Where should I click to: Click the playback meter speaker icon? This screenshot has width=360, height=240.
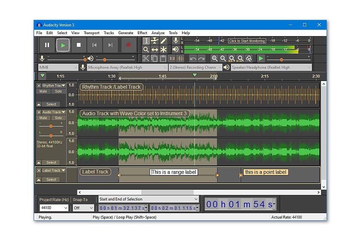point(176,49)
